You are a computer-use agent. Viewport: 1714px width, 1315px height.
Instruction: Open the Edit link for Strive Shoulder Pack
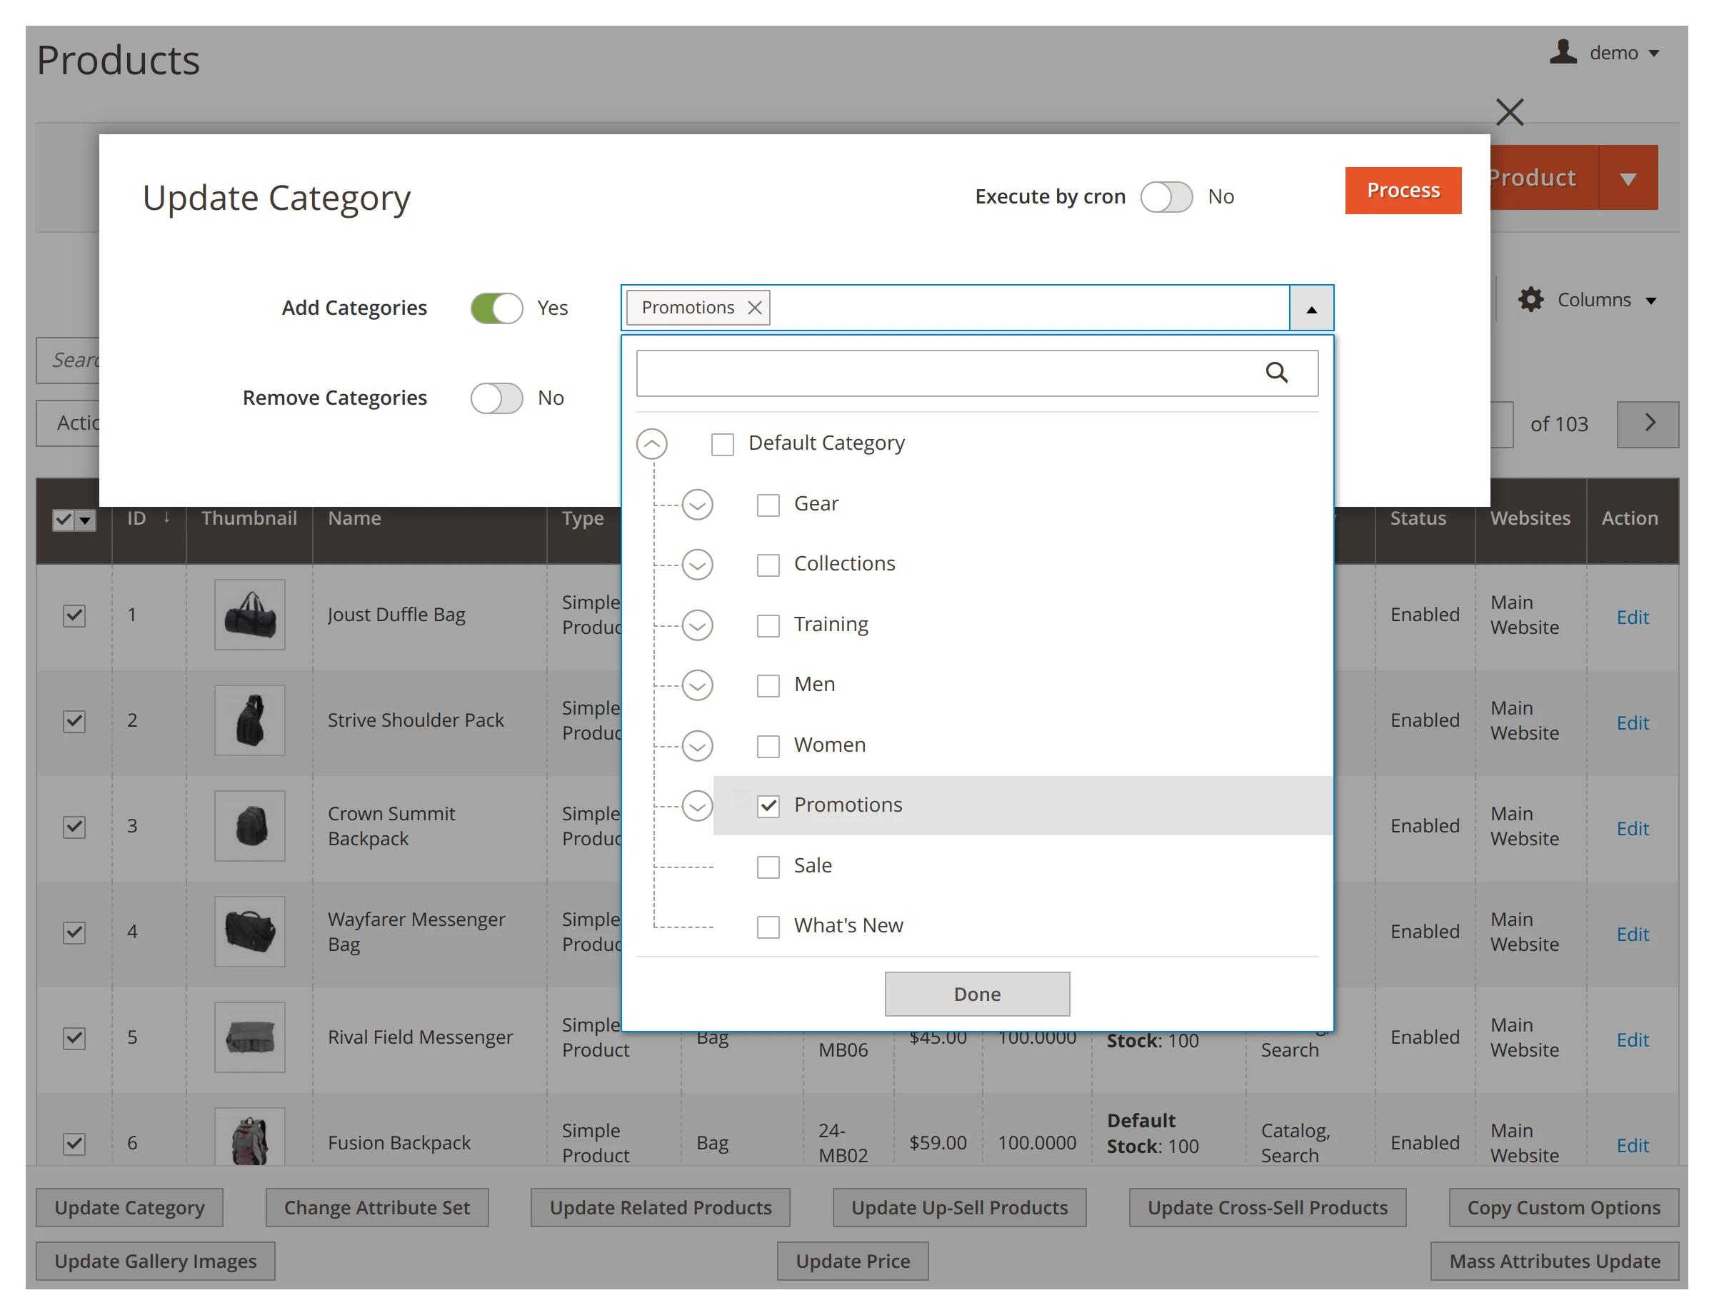pos(1632,722)
